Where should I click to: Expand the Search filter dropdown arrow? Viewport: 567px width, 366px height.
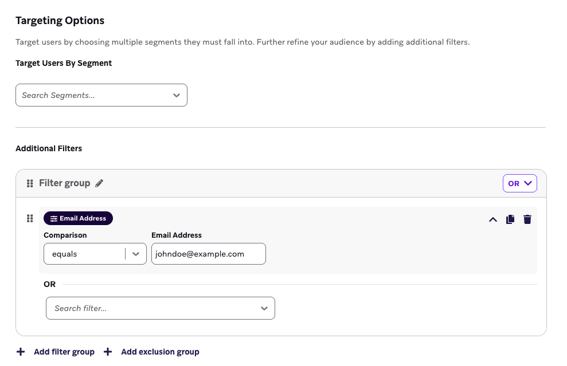[x=264, y=308]
